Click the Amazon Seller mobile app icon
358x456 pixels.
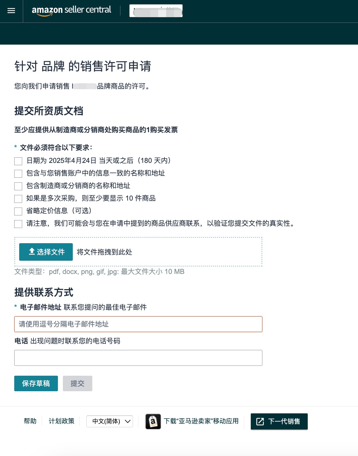pyautogui.click(x=153, y=421)
